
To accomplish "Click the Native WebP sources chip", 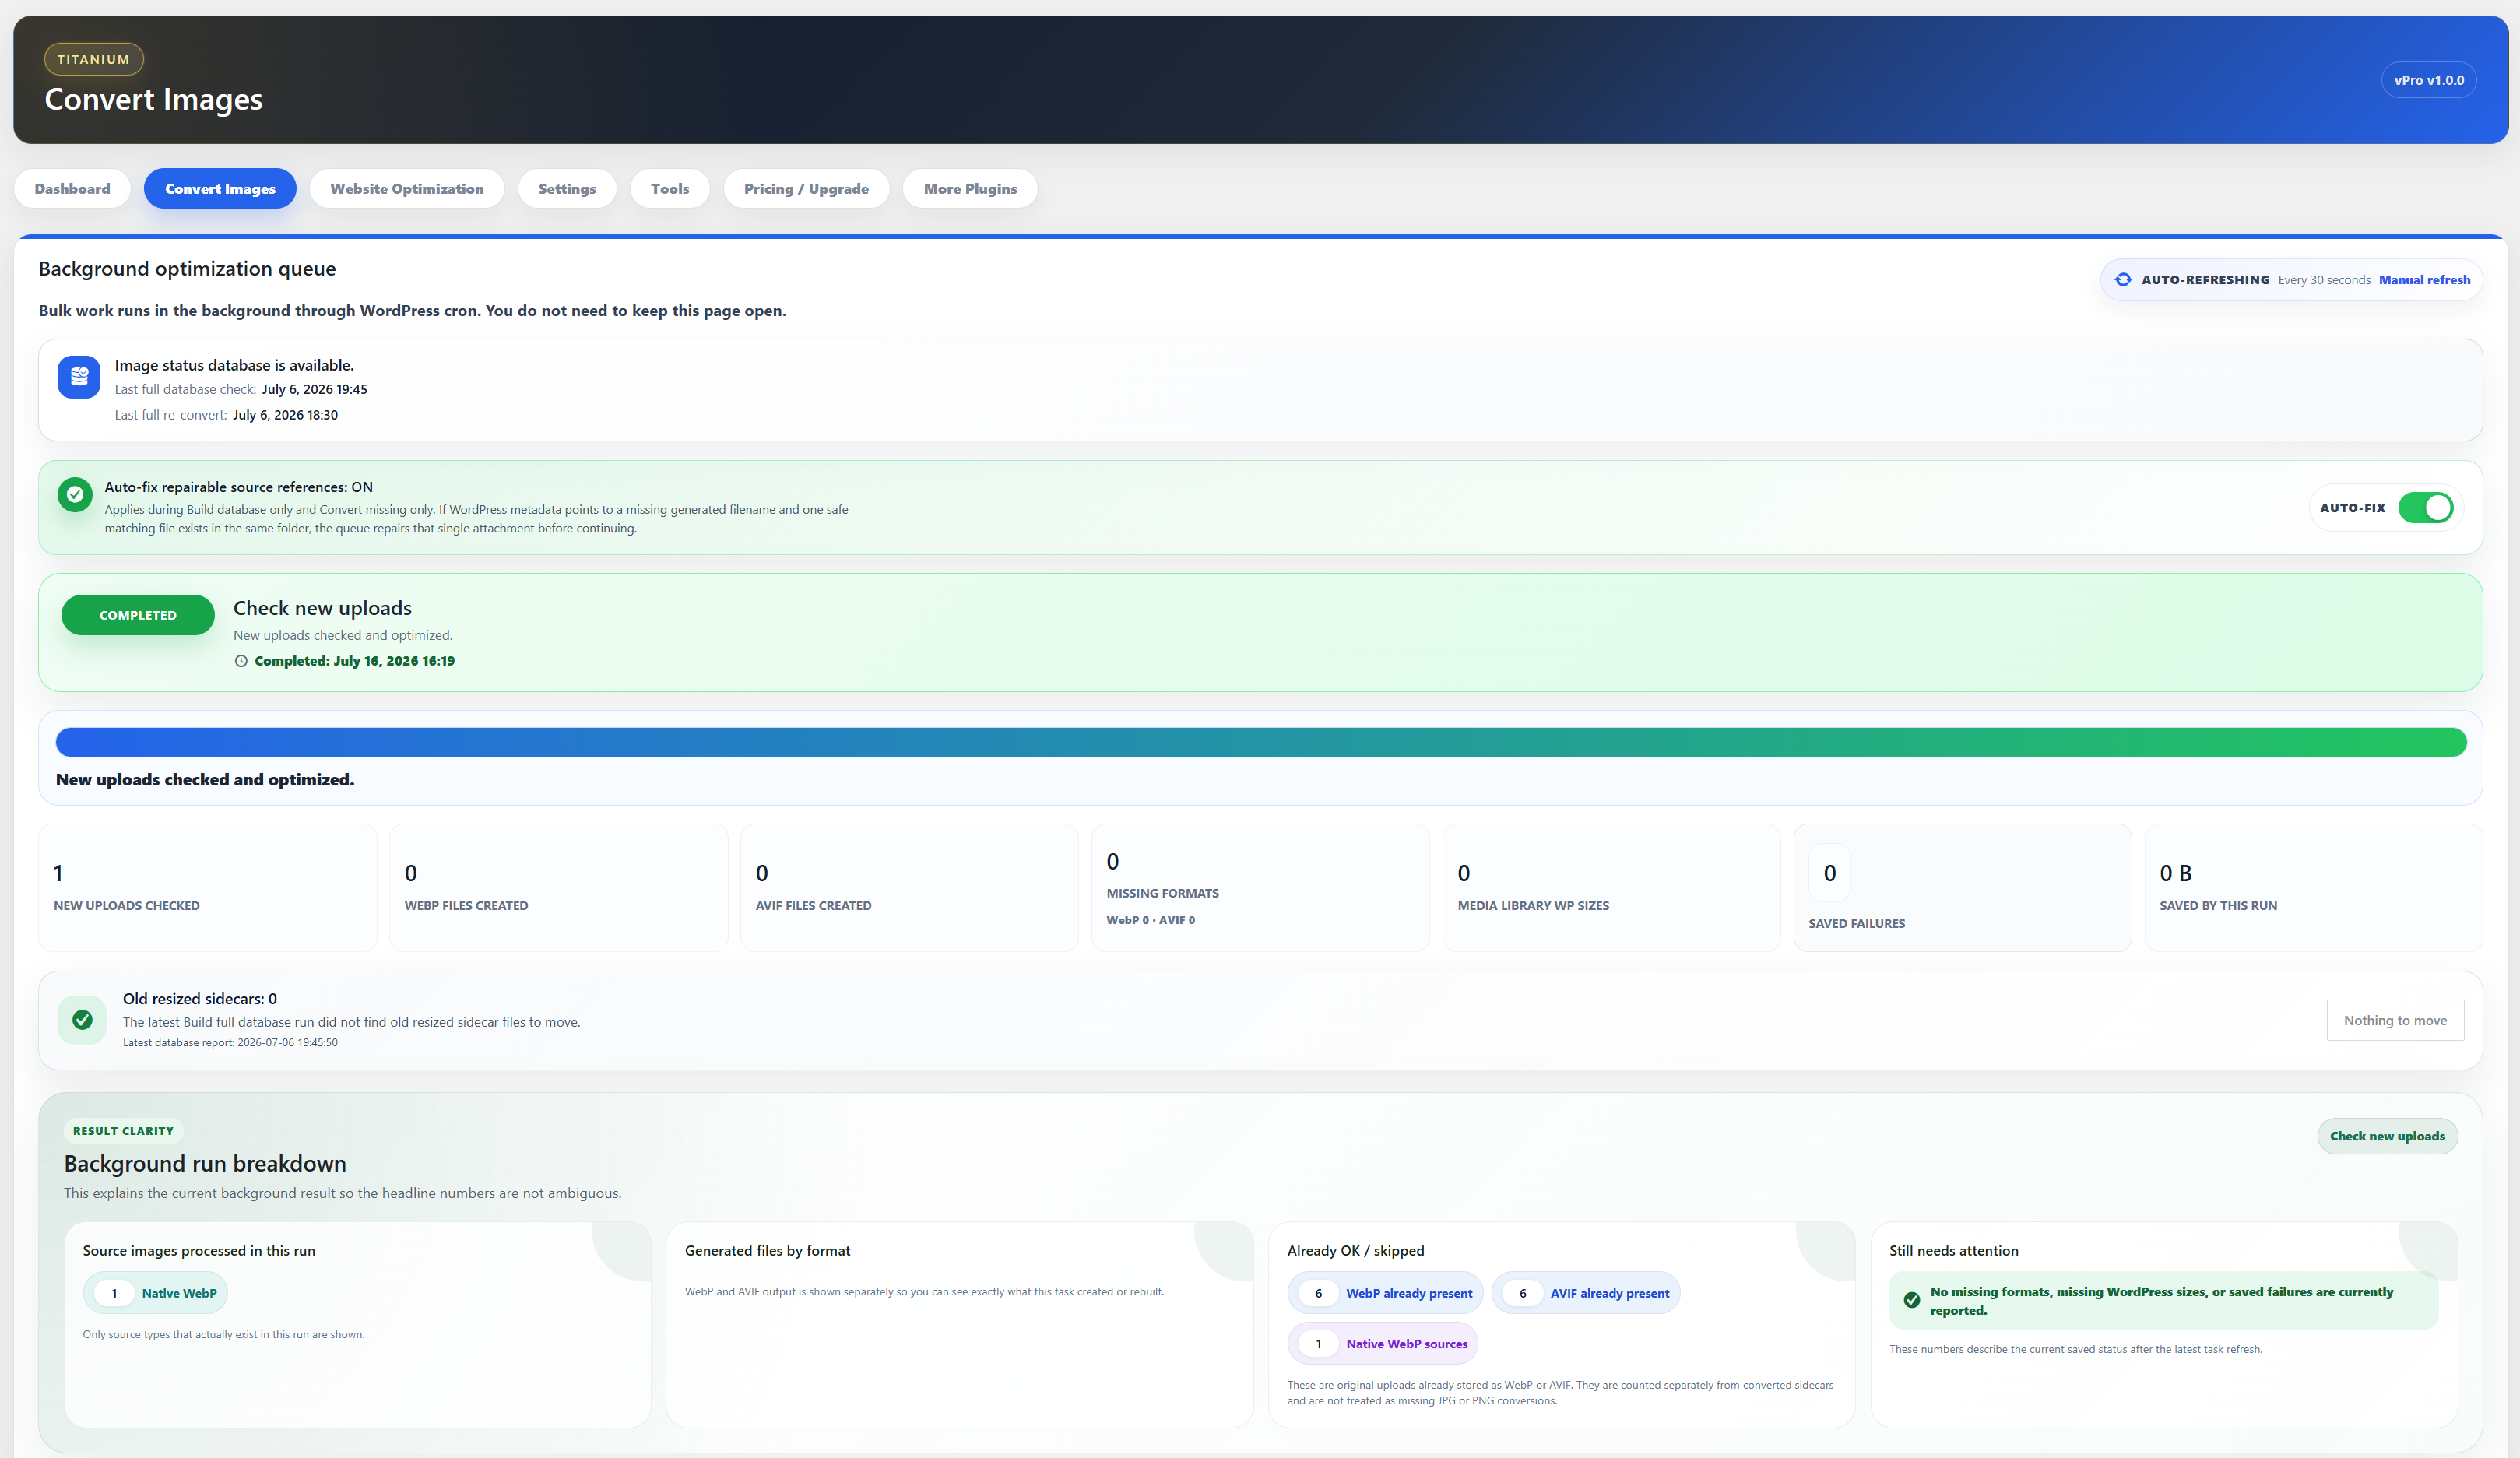I will (1383, 1344).
